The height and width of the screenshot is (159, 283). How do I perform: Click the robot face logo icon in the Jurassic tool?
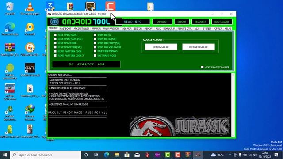[54, 22]
